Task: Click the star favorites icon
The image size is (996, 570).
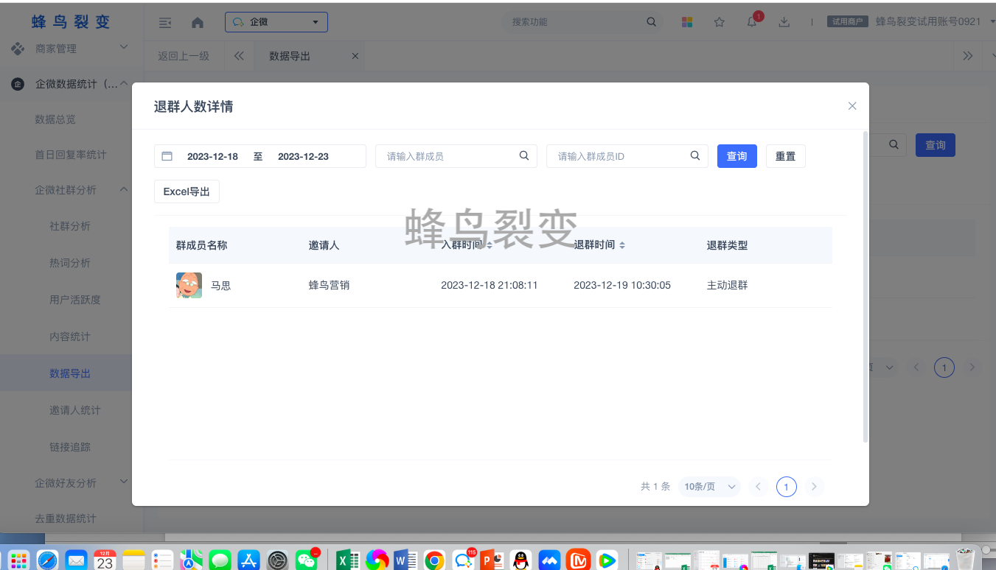Action: click(x=720, y=22)
